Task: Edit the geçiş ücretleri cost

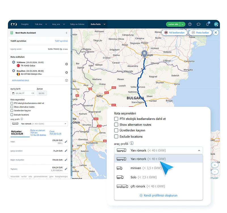Action: click(66, 151)
